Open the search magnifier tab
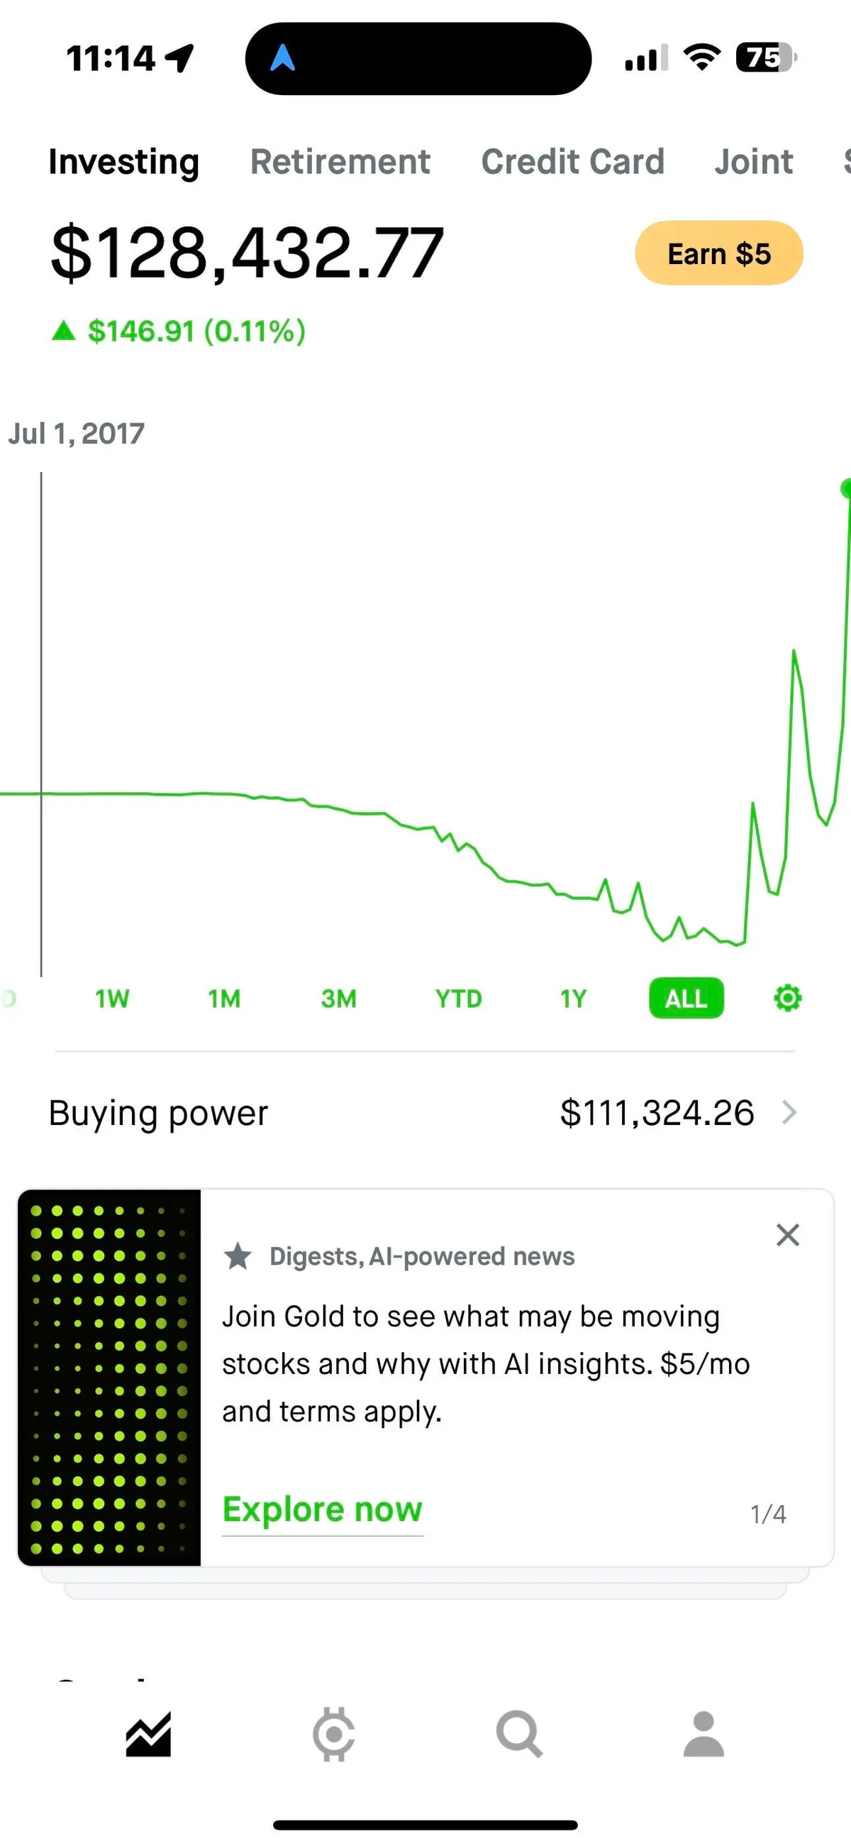Screen dimensions: 851x1846 click(519, 1734)
